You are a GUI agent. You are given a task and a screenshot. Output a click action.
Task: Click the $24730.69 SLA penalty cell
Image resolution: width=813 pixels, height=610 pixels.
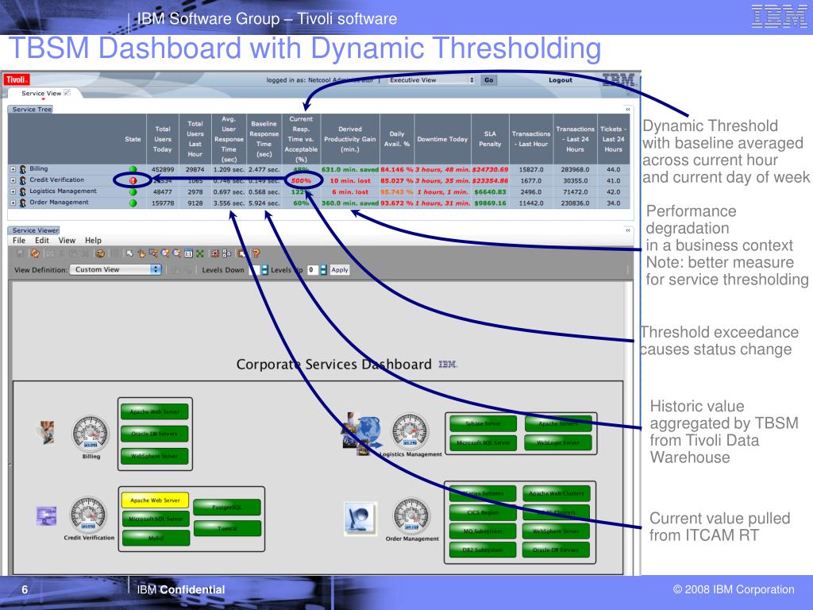(490, 170)
